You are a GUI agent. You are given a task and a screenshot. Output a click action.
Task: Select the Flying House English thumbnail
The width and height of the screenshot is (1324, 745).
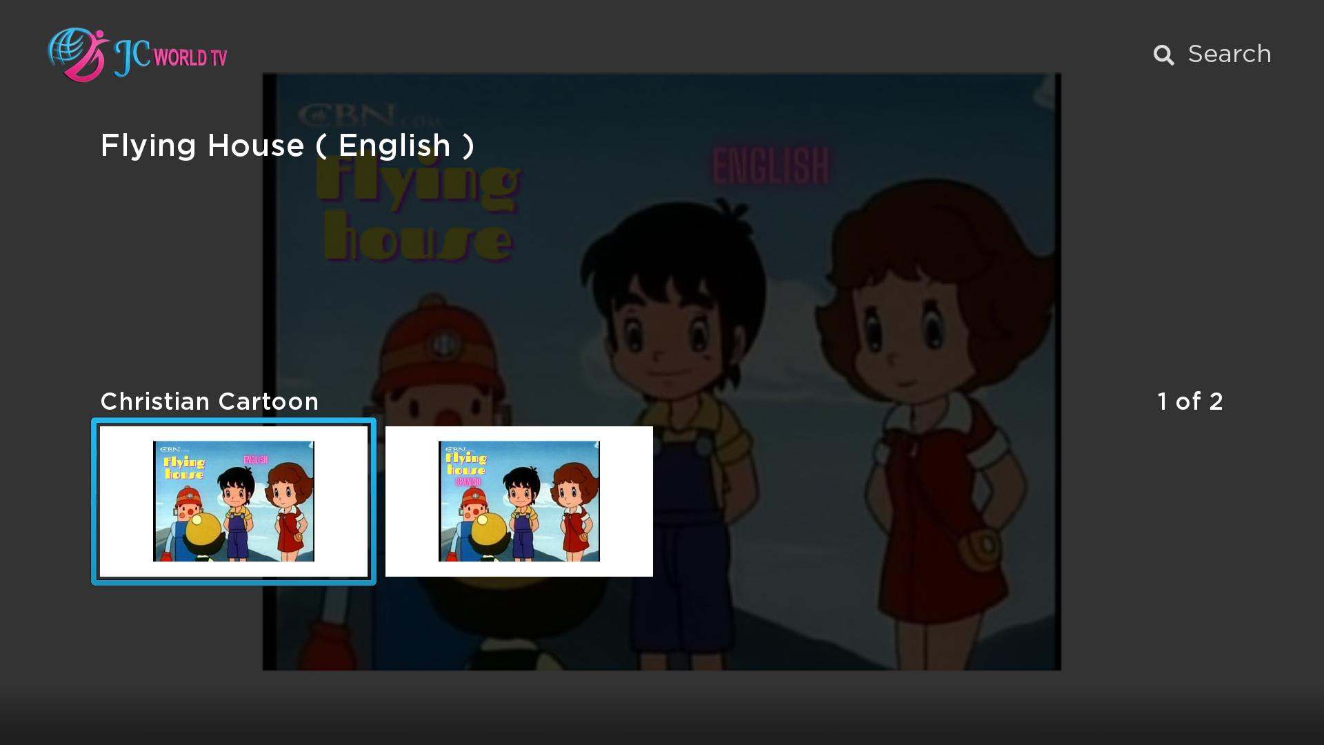pos(234,501)
